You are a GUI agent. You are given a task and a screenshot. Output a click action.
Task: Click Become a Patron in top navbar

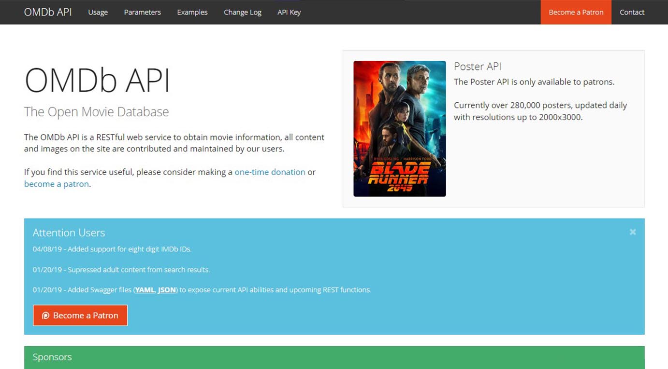(576, 12)
